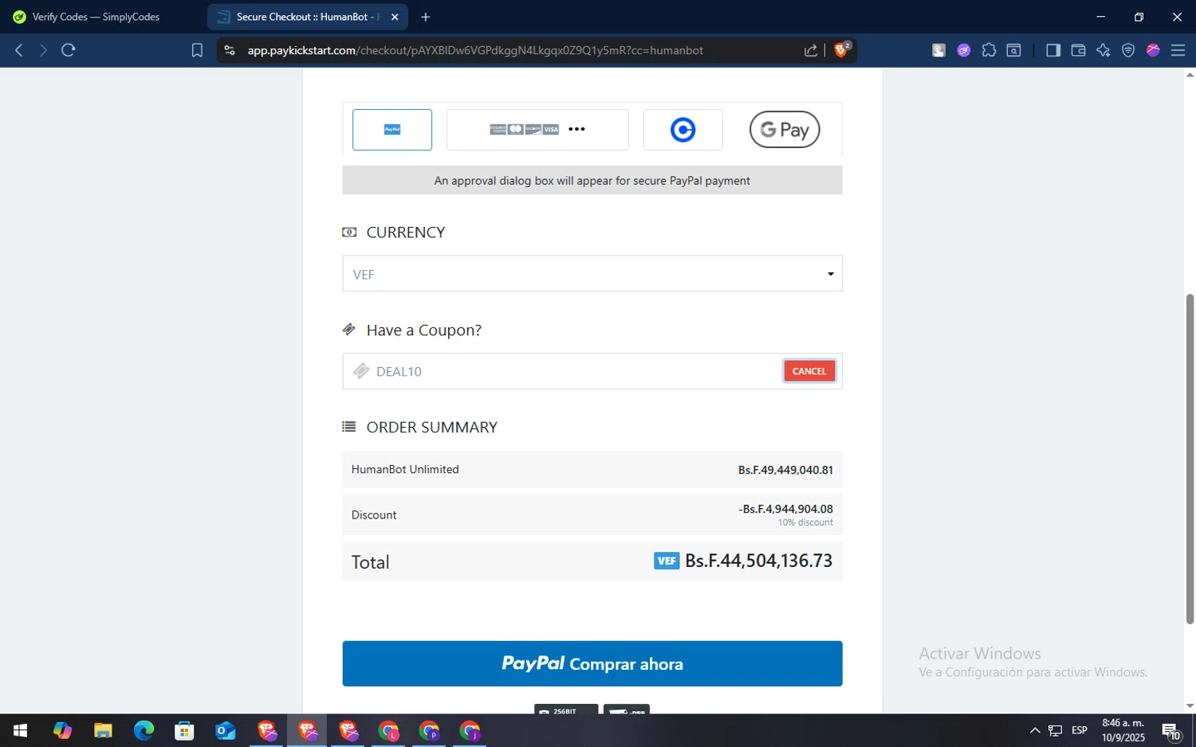Click the discount amount -Bs.F.4,944,904.08
This screenshot has width=1196, height=747.
pos(785,509)
